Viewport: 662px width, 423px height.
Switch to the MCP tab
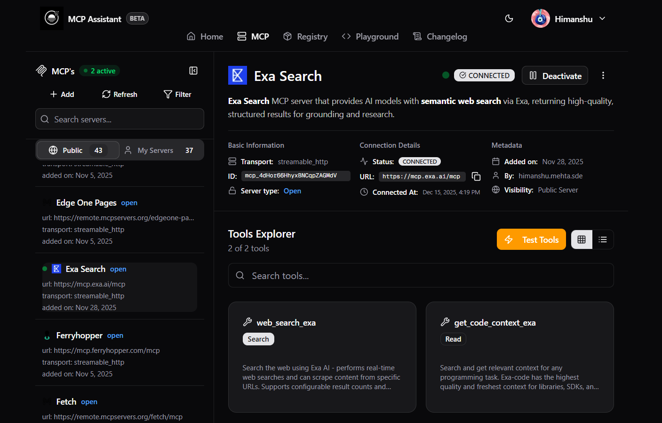click(x=253, y=36)
